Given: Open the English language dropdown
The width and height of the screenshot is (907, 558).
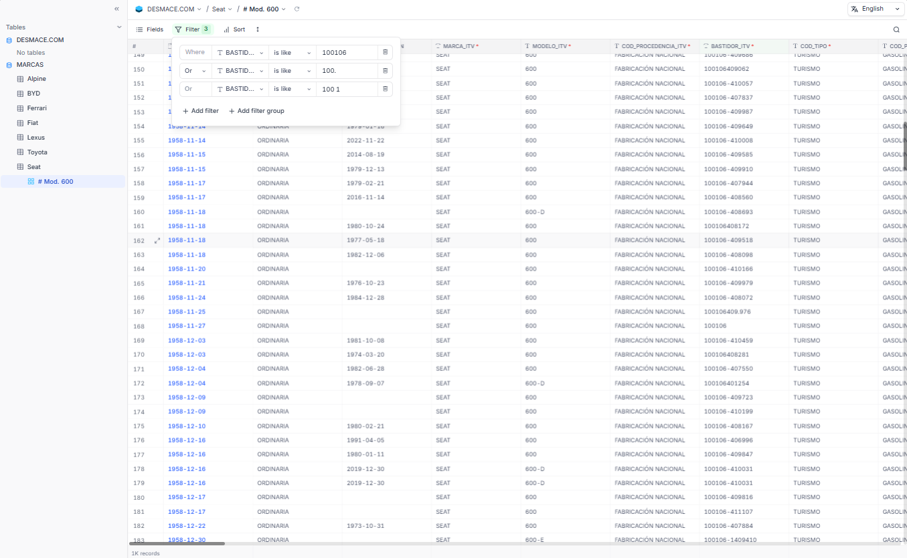Looking at the screenshot, I should coord(875,9).
